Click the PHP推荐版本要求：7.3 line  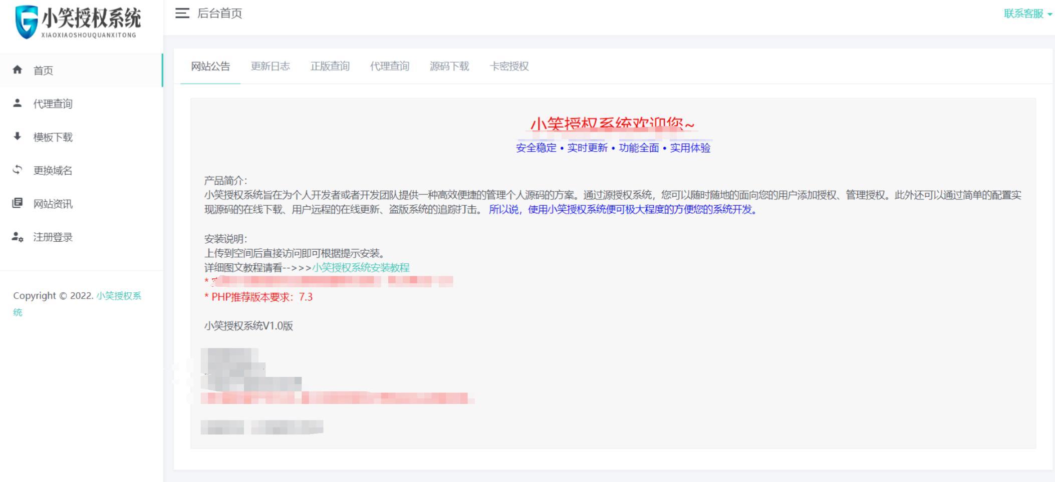(x=258, y=297)
